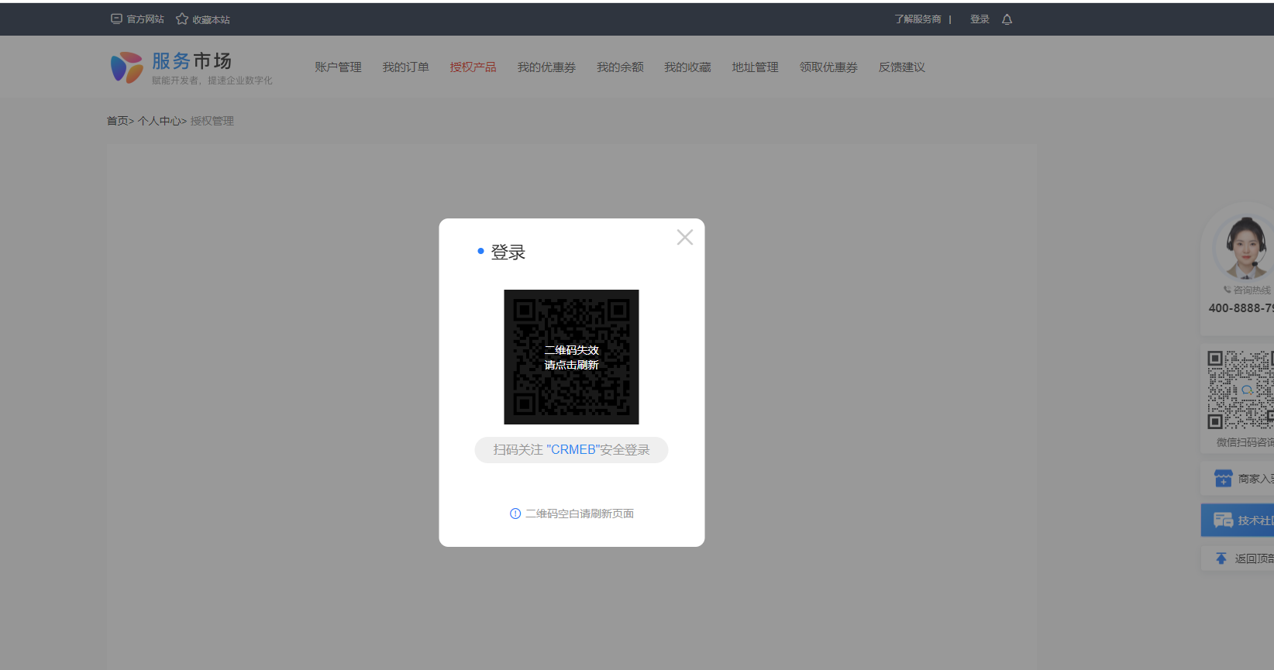The image size is (1274, 670).
Task: Close the login dialog with the X
Action: (684, 237)
